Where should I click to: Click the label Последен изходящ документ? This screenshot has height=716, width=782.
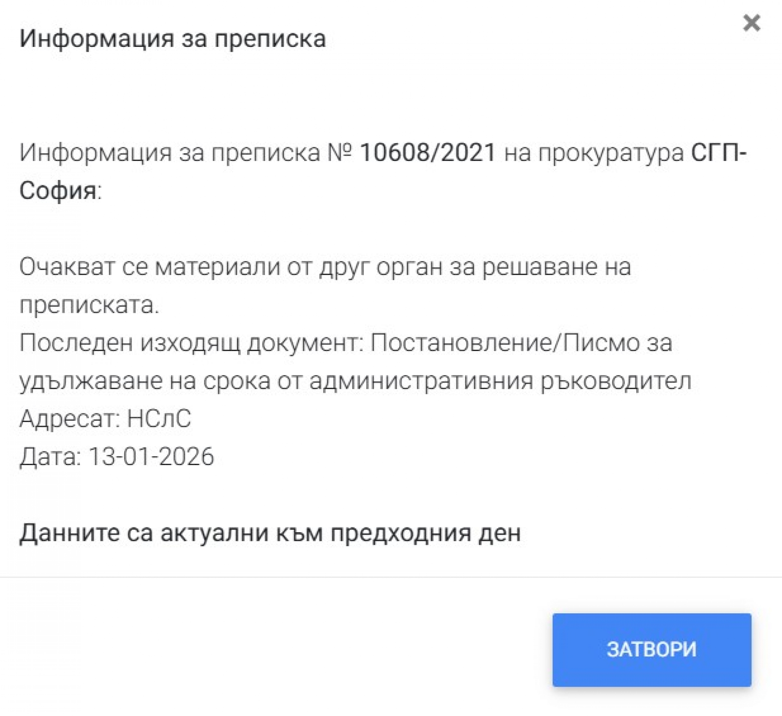[x=191, y=343]
